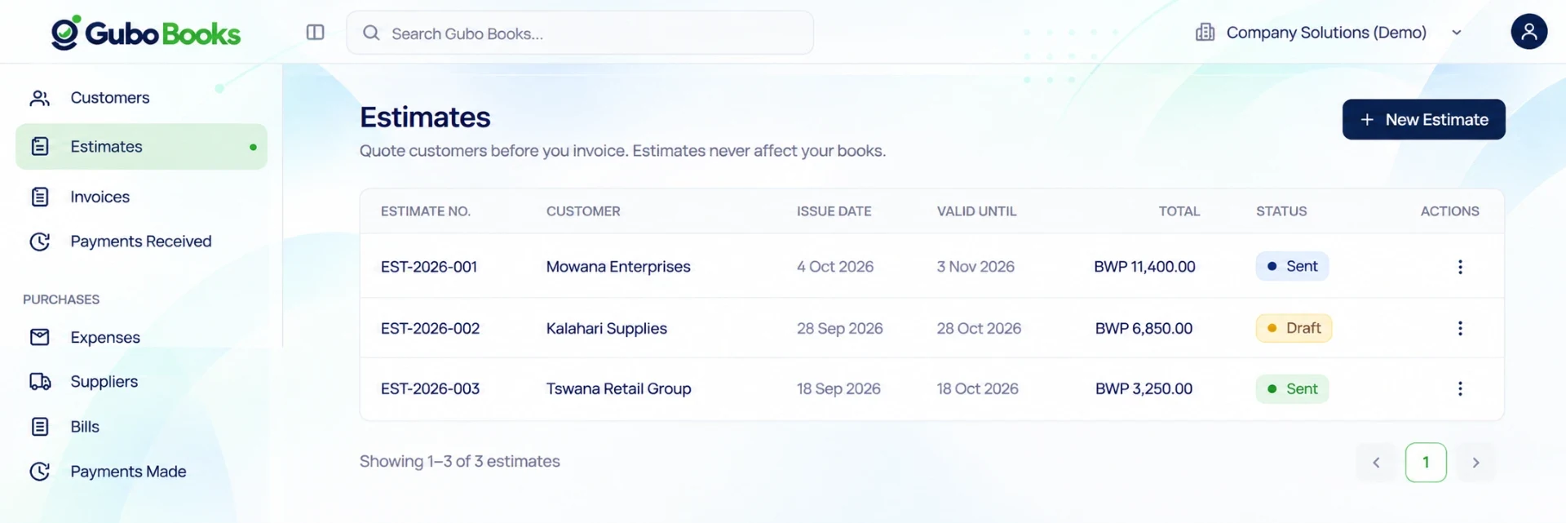Click the Actions column header

(1449, 211)
